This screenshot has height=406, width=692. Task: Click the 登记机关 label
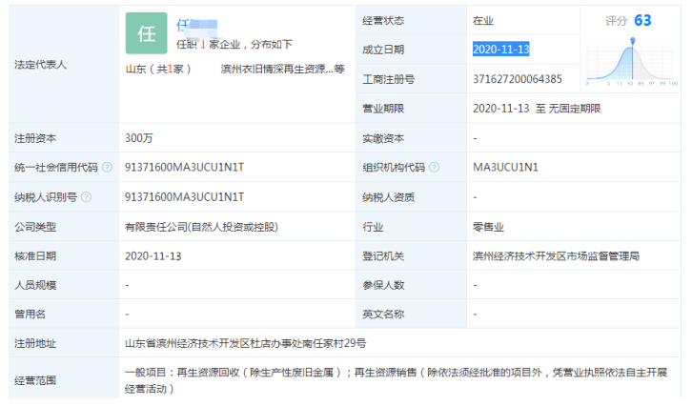coord(383,256)
